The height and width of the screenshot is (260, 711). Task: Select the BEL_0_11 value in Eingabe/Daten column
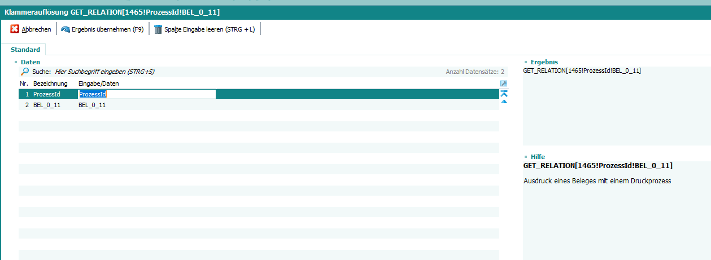pos(92,105)
